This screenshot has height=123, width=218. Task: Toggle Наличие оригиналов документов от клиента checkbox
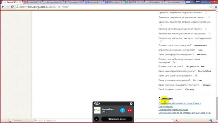(206, 29)
